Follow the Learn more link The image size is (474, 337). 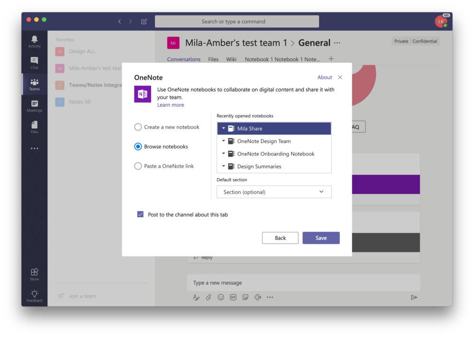171,105
